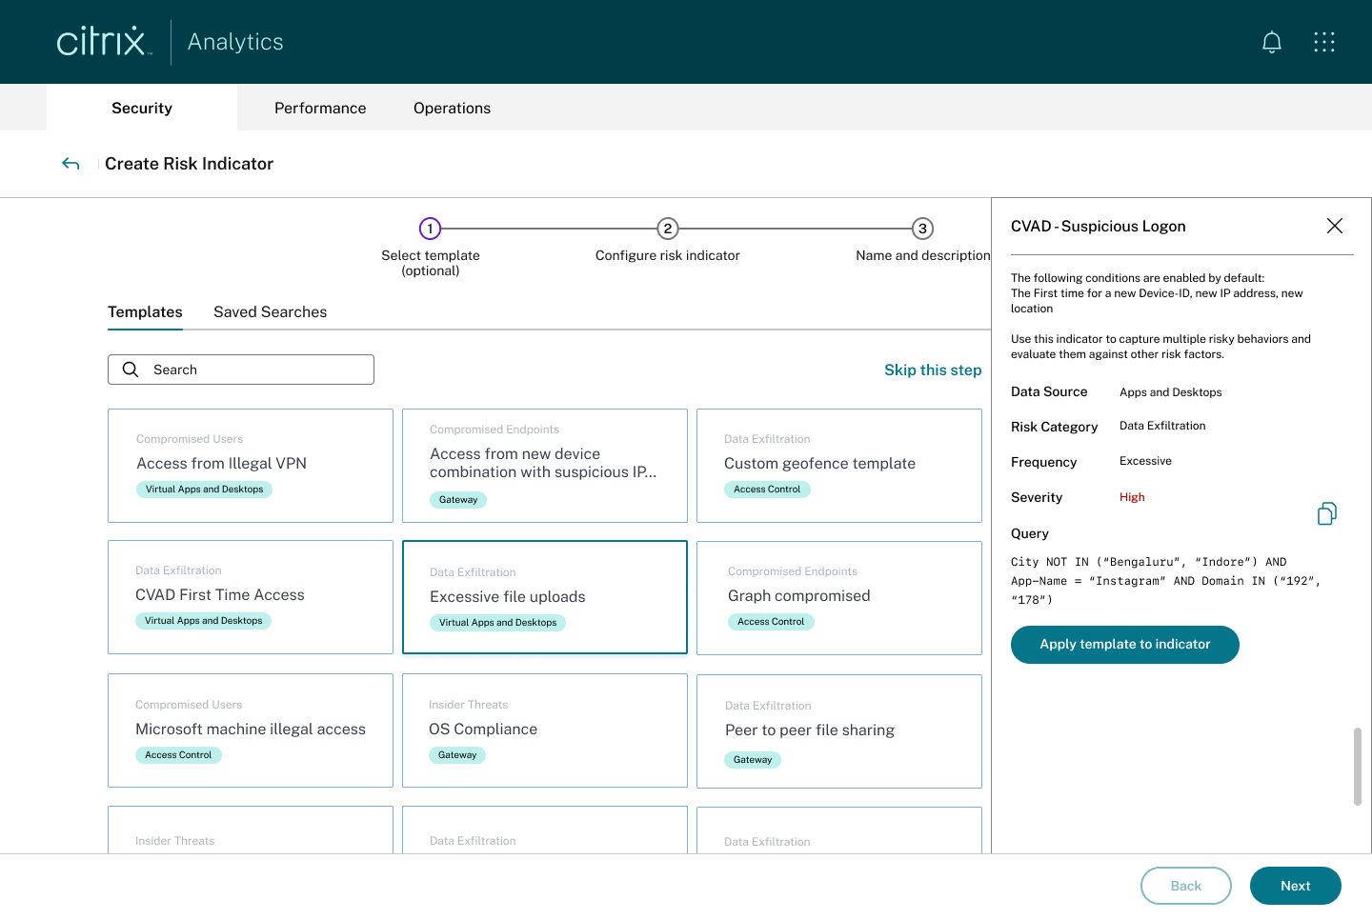The width and height of the screenshot is (1372, 920).
Task: Select the Peer to peer file sharing template
Action: tap(839, 731)
